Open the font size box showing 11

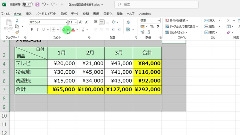(x=73, y=22)
